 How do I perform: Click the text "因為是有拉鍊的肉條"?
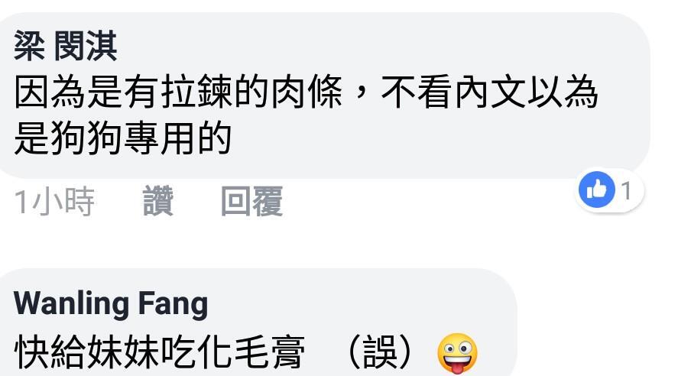pyautogui.click(x=179, y=92)
